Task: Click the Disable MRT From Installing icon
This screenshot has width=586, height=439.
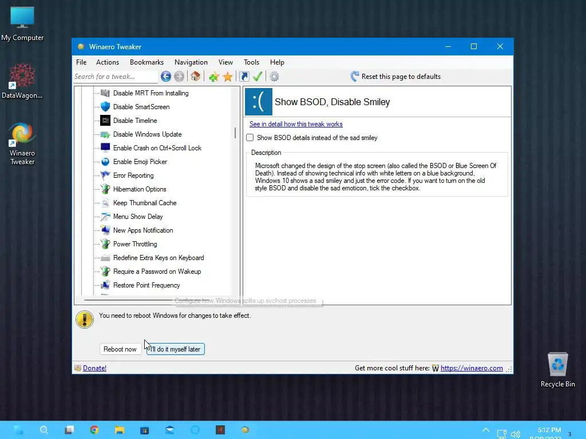Action: pos(105,93)
